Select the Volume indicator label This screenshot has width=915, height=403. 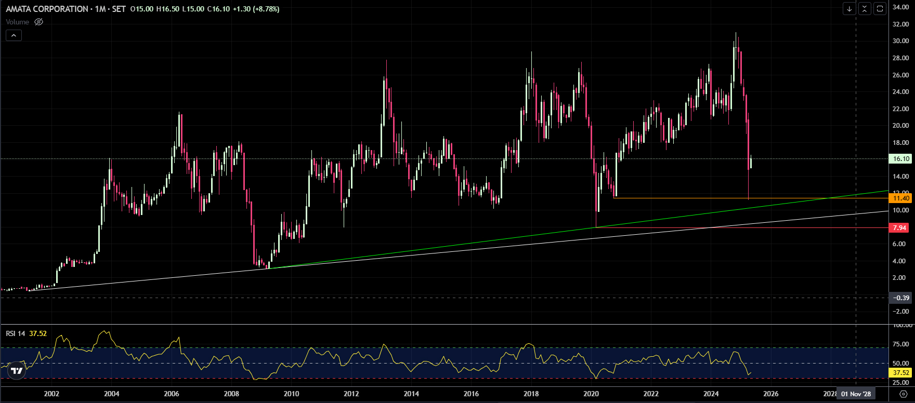click(18, 22)
